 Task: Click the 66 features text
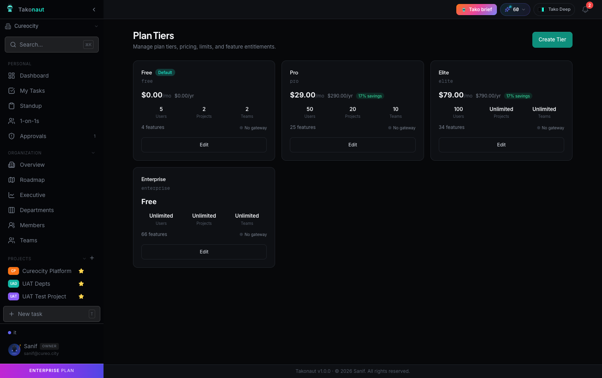pyautogui.click(x=154, y=234)
